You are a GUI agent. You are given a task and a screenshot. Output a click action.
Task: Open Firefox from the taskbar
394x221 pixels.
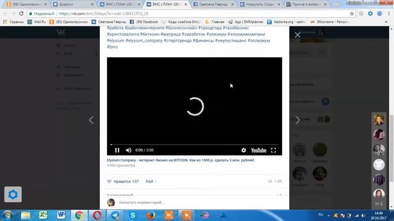(151, 215)
